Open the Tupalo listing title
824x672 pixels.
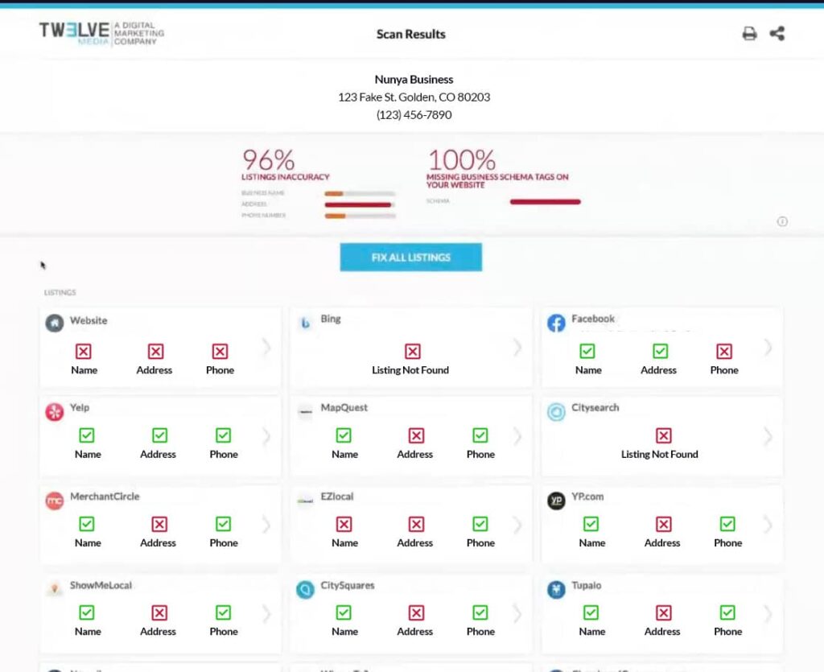(587, 585)
